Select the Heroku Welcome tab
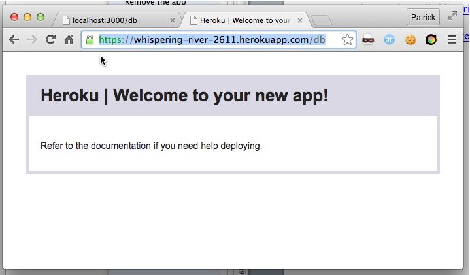The width and height of the screenshot is (470, 275). pos(246,20)
